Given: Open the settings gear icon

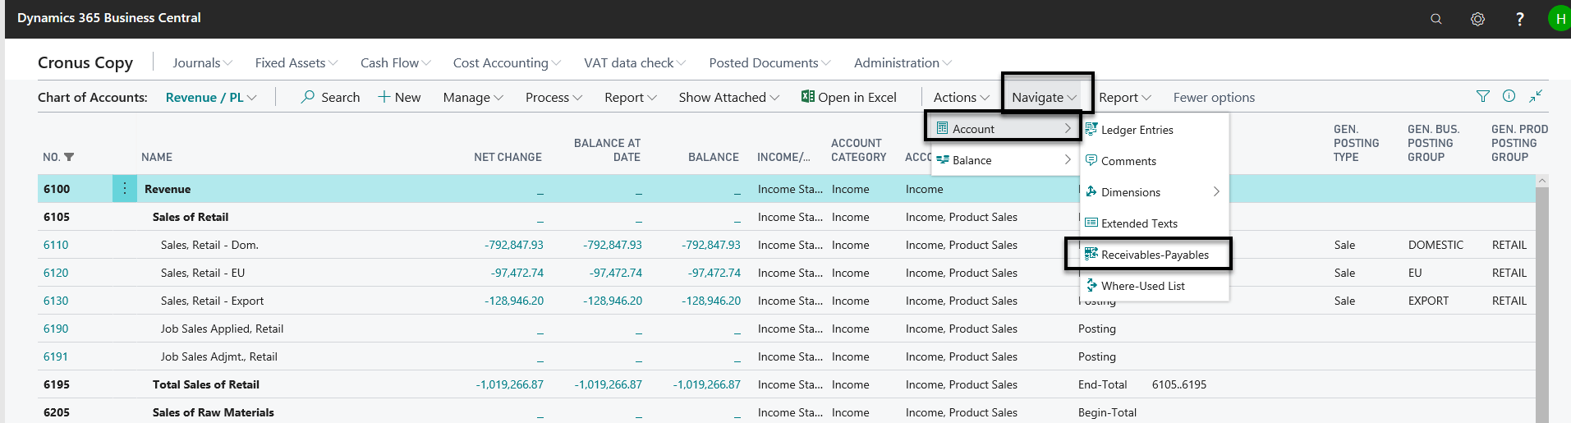Looking at the screenshot, I should coord(1477,18).
